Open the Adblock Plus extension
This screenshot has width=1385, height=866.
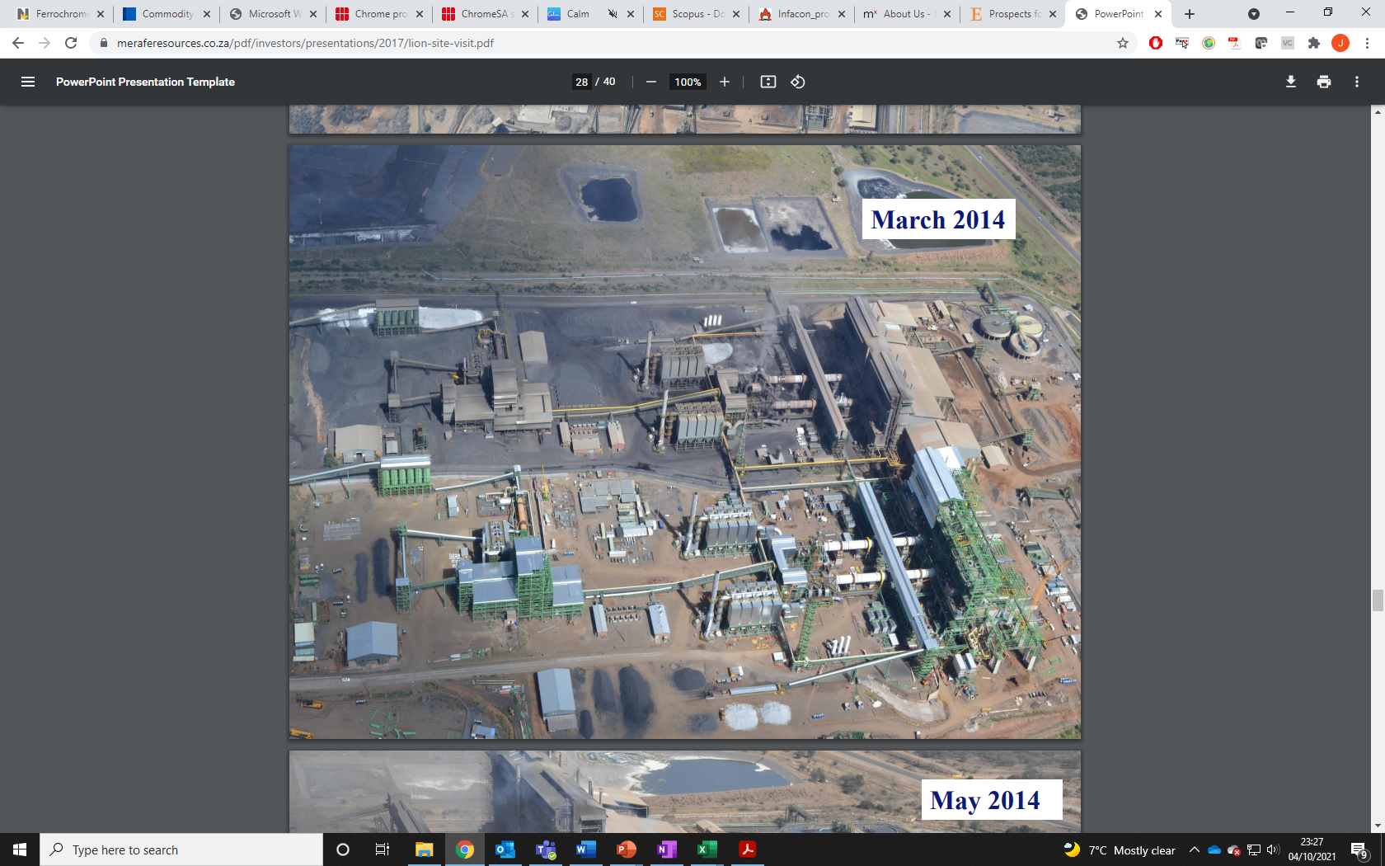click(1156, 43)
